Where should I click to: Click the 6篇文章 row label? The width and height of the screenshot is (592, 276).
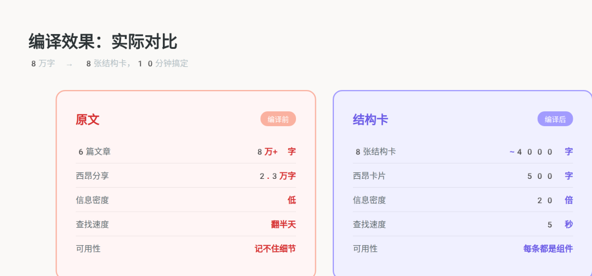tap(94, 151)
